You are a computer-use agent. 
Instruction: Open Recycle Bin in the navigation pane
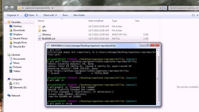point(19,47)
